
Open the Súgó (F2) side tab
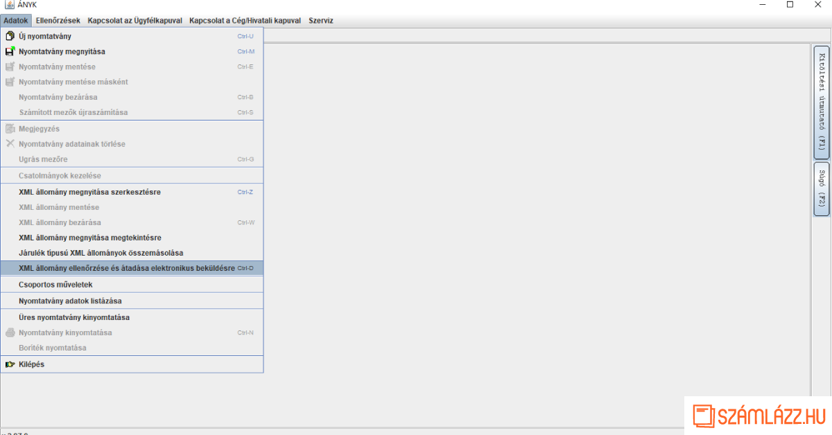821,188
